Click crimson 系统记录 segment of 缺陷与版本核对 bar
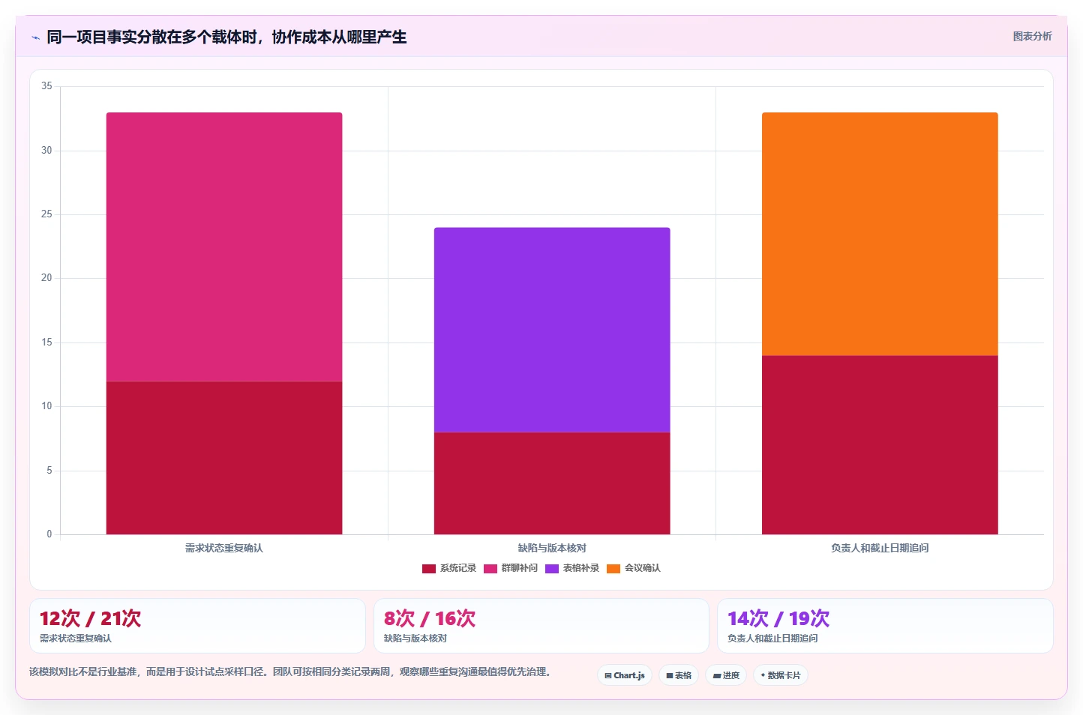This screenshot has width=1083, height=715. click(x=552, y=483)
